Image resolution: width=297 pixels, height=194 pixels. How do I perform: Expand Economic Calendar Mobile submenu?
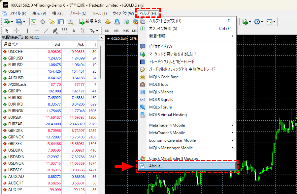[187, 140]
